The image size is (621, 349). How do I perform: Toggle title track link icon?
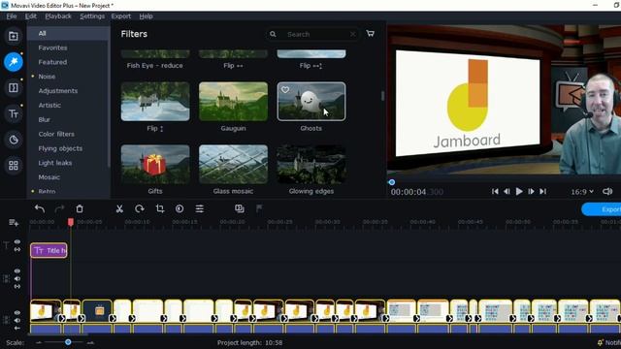pyautogui.click(x=17, y=250)
